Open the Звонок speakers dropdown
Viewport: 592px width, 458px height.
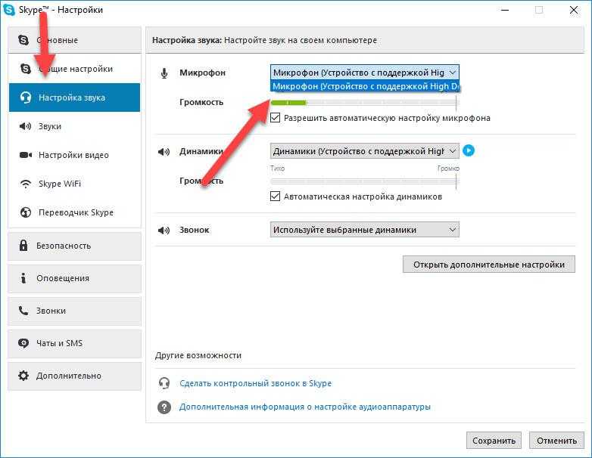pos(365,230)
